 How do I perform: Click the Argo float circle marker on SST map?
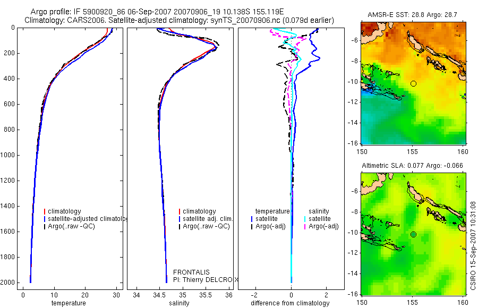(413, 83)
